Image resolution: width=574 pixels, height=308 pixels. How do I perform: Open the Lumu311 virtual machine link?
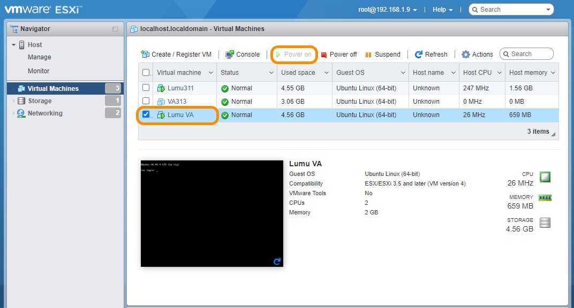(x=181, y=87)
